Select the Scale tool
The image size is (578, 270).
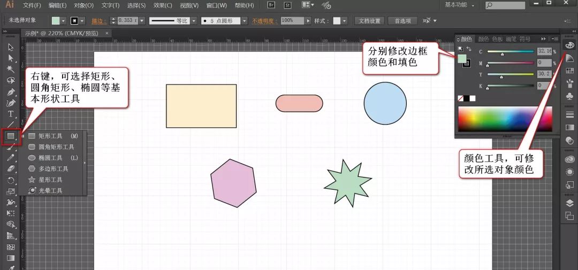11,191
